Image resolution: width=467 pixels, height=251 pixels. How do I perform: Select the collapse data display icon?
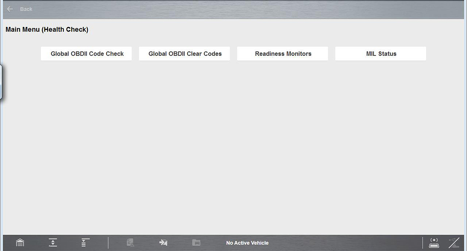(x=85, y=242)
